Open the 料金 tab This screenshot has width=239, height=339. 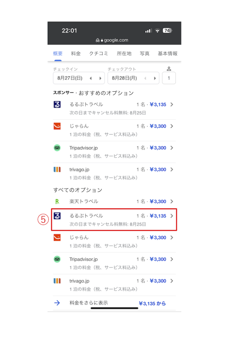point(76,53)
